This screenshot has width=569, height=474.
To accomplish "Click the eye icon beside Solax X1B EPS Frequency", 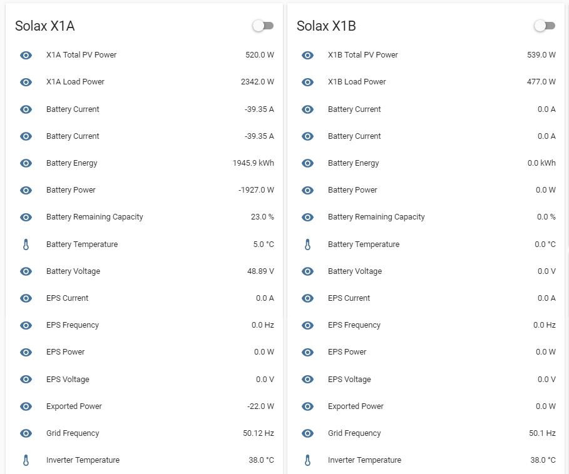I will [307, 325].
